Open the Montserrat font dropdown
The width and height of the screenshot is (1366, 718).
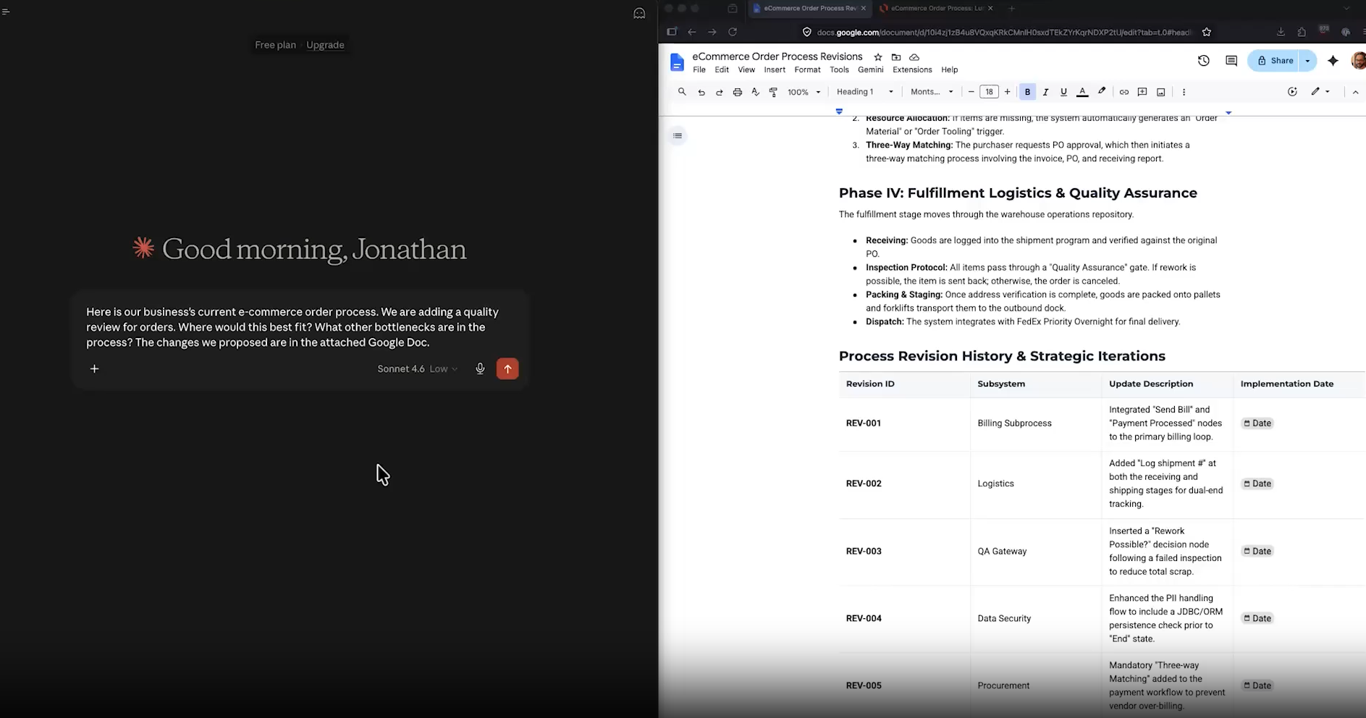932,92
